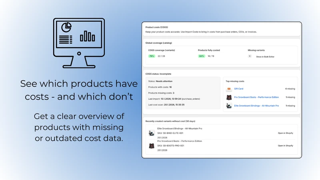Click the 'SKU: SB-BIND-ELITE-001' text
320x180 pixels.
click(170, 133)
